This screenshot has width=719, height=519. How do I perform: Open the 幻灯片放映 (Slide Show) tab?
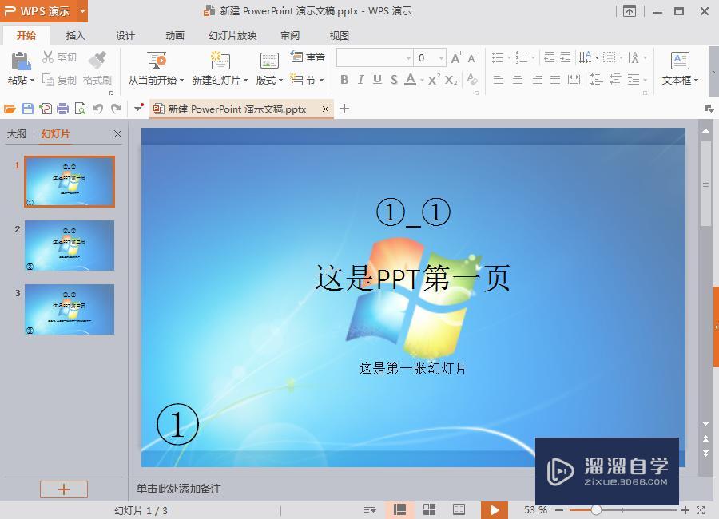point(232,36)
